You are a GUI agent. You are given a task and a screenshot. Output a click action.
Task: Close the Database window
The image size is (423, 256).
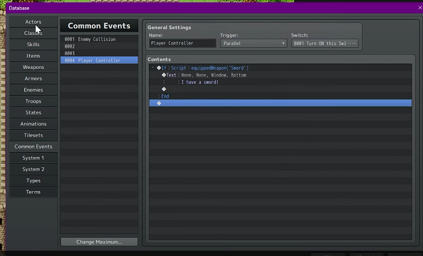tap(419, 8)
